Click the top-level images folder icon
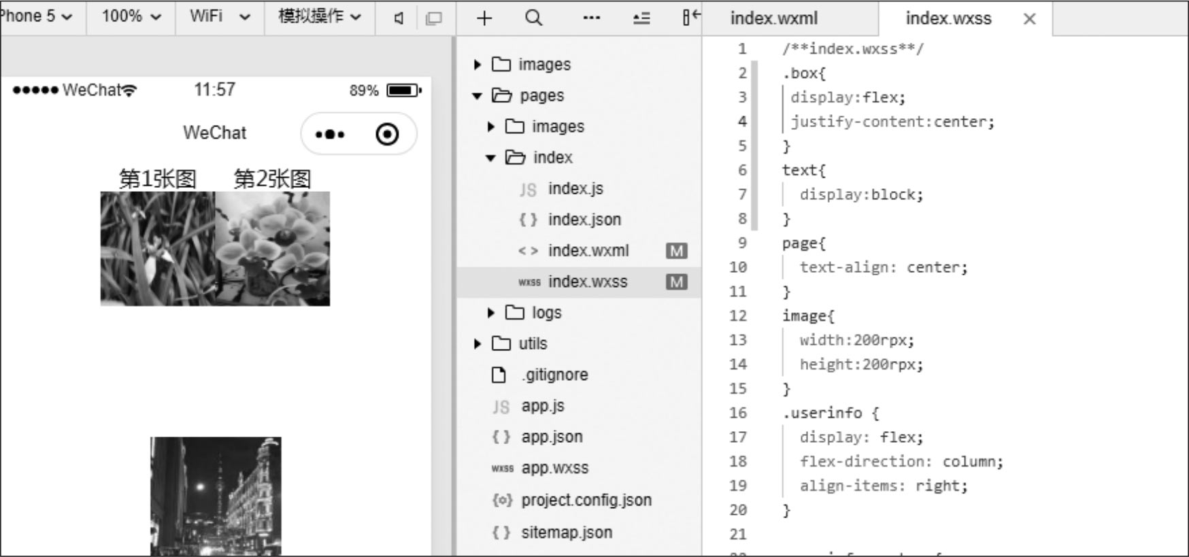Viewport: 1189px width, 557px height. tap(501, 64)
